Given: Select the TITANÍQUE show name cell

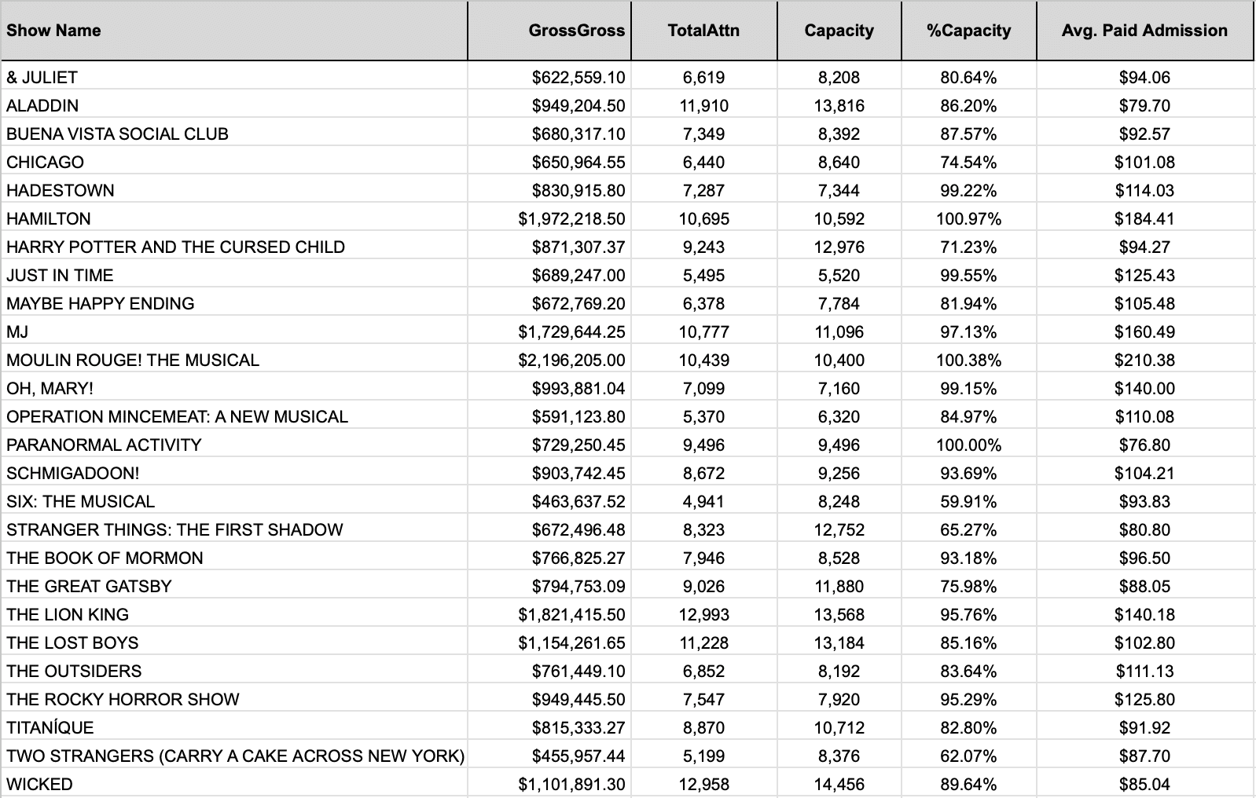Looking at the screenshot, I should coord(234,728).
